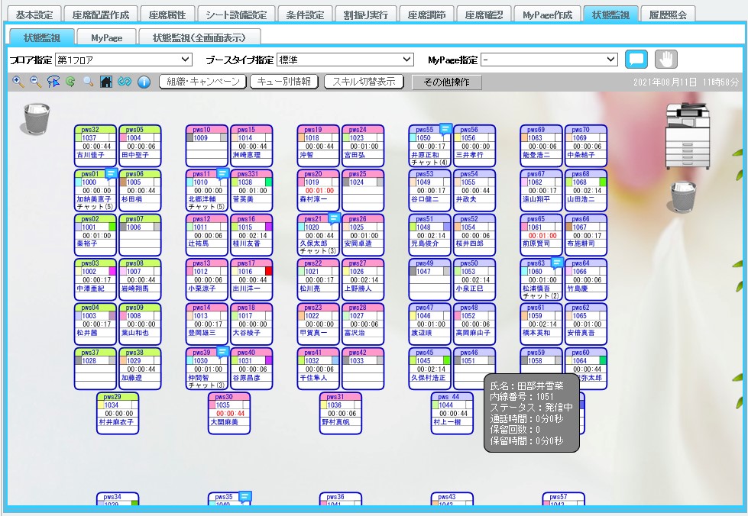Click the chain link icon
The width and height of the screenshot is (748, 516).
pos(125,82)
